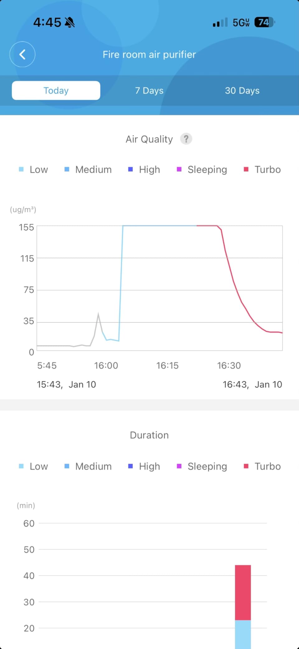The height and width of the screenshot is (649, 299).
Task: Switch to the 7 Days tab
Action: coord(149,91)
